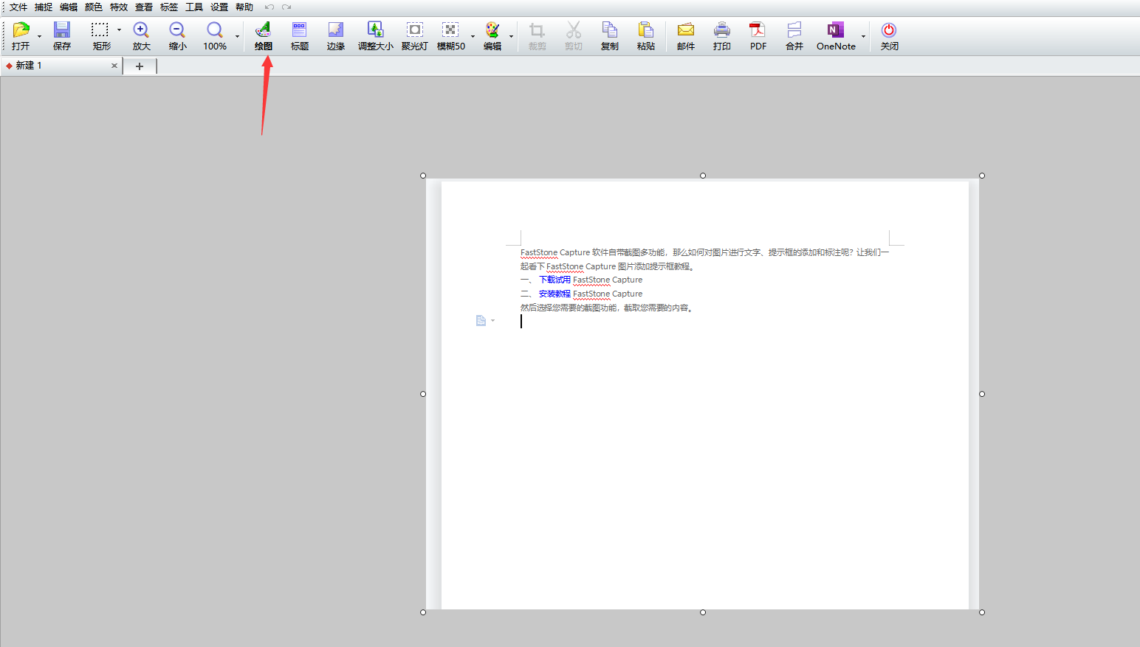
Task: Open the Edit (编辑) menu in the menu bar
Action: pyautogui.click(x=69, y=7)
